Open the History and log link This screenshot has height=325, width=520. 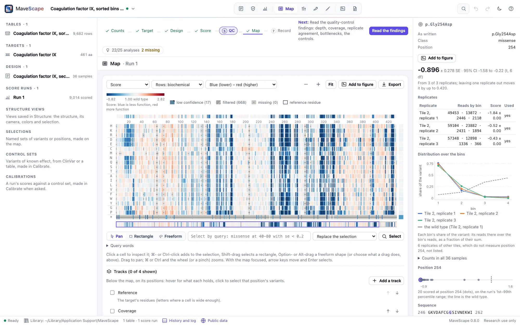point(179,321)
